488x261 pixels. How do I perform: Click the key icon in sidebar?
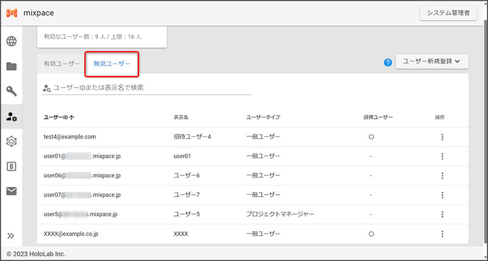click(x=12, y=91)
